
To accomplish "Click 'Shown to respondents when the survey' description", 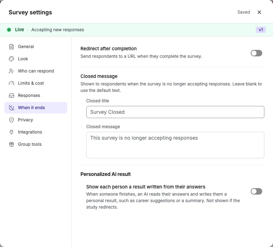I will tap(171, 87).
